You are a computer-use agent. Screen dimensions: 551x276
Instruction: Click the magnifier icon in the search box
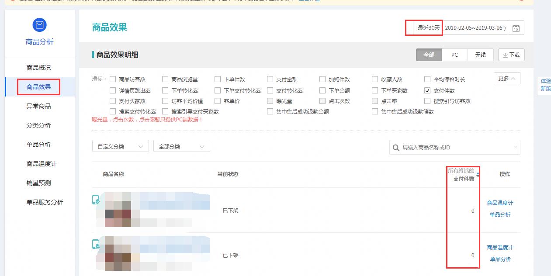[395, 147]
